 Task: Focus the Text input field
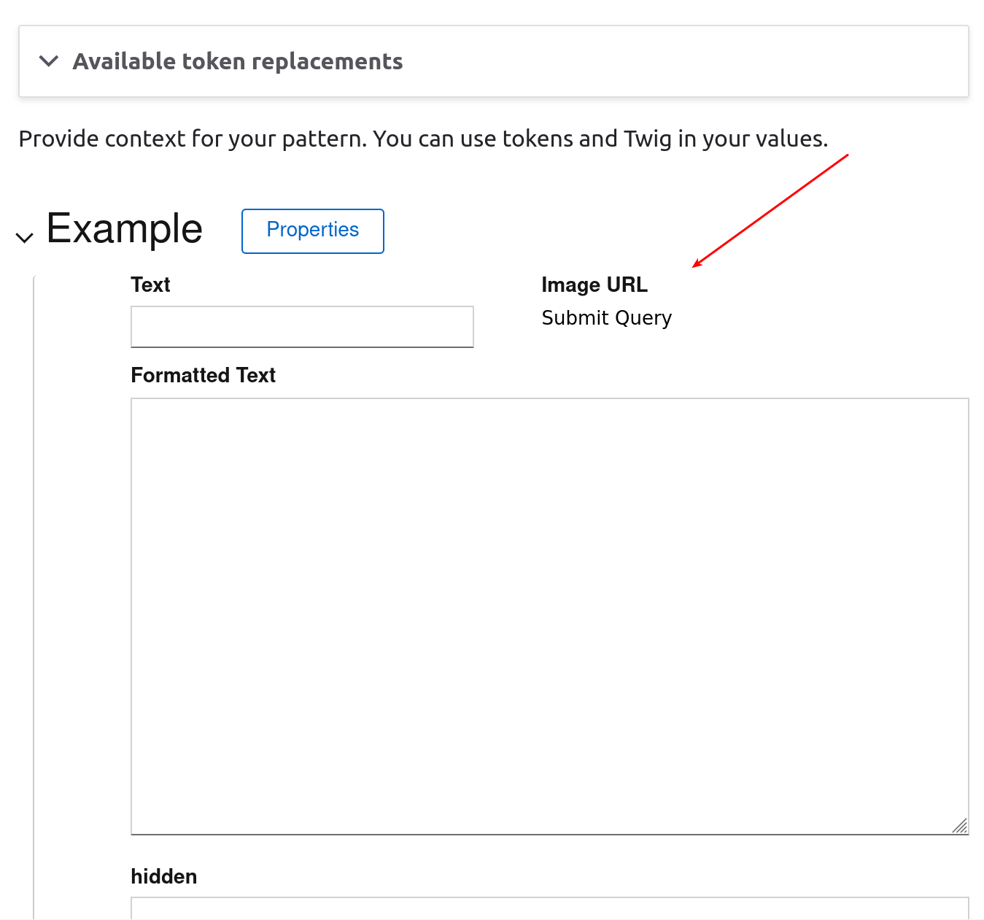pos(302,327)
